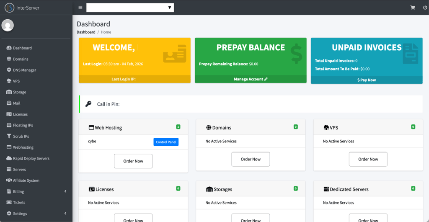
Task: Click the Web Hosting card window icon
Action: coord(91,128)
